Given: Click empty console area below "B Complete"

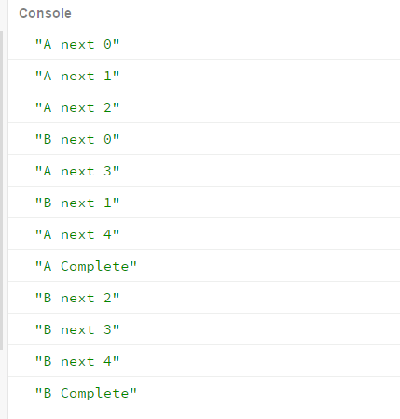Looking at the screenshot, I should (204, 413).
